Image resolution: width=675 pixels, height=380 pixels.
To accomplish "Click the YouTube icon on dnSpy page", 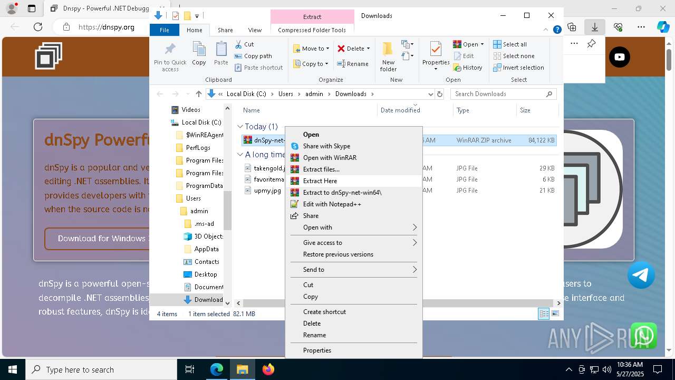I will pos(620,57).
